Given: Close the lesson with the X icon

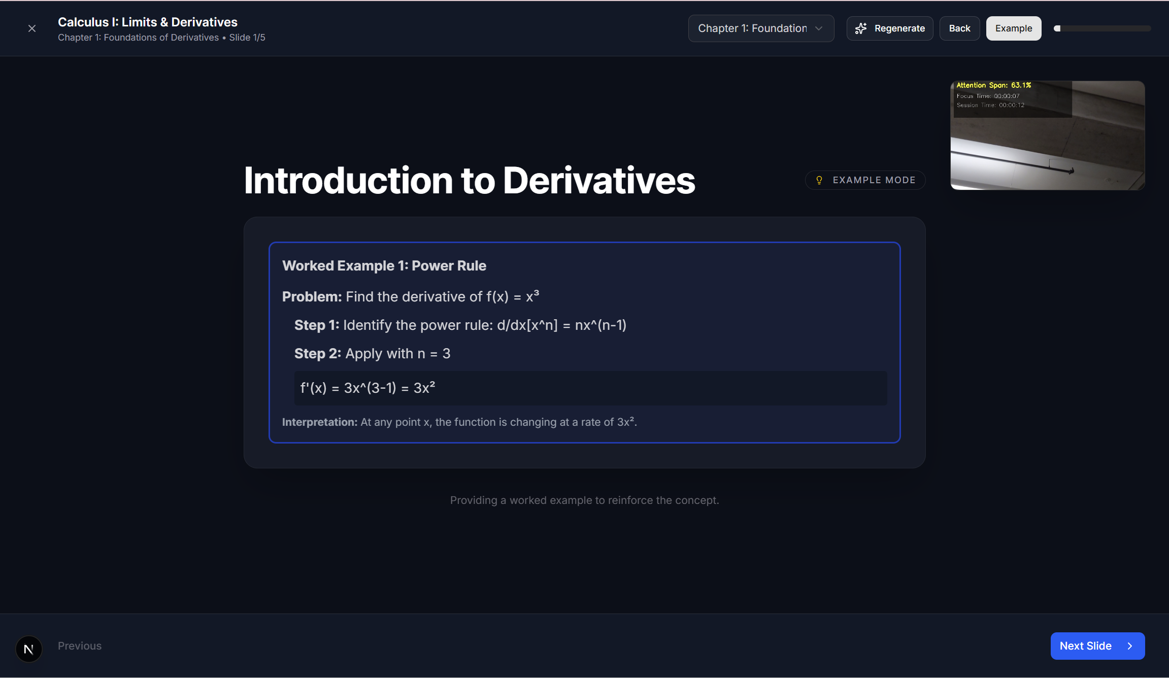Looking at the screenshot, I should 32,28.
